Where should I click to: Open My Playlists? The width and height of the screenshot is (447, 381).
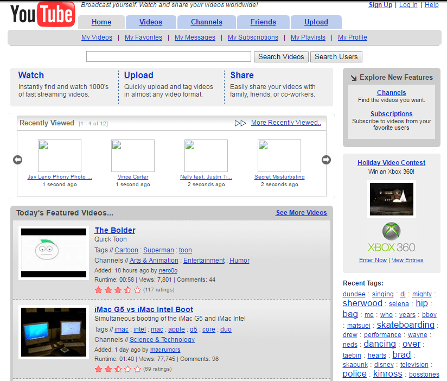click(308, 37)
